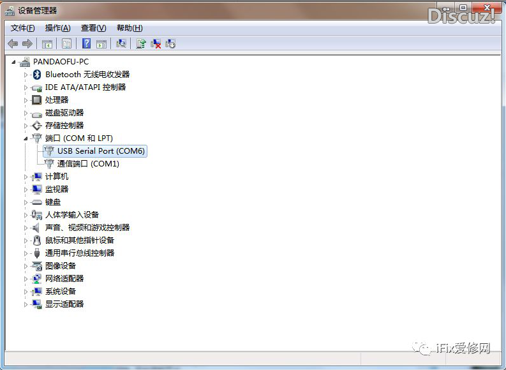The width and height of the screenshot is (506, 370).
Task: Collapse the PANDAOFU-PC root node
Action: tap(14, 62)
